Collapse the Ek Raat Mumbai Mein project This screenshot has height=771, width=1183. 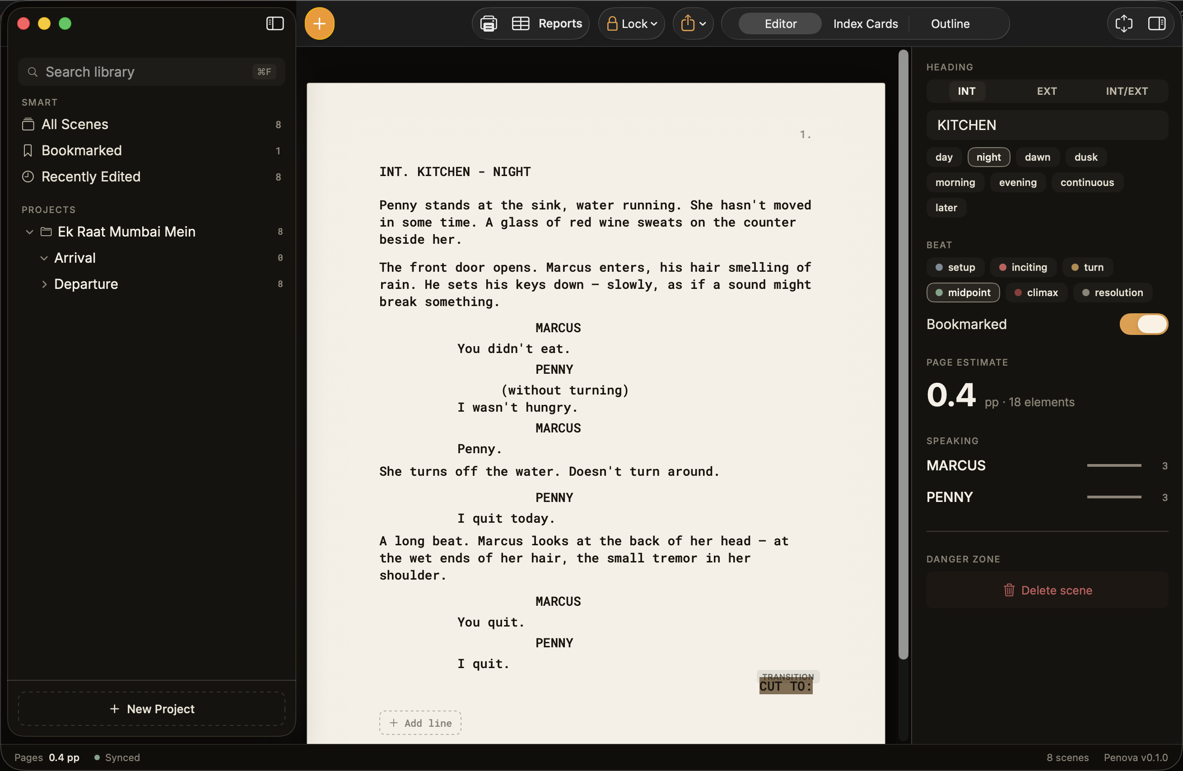29,232
